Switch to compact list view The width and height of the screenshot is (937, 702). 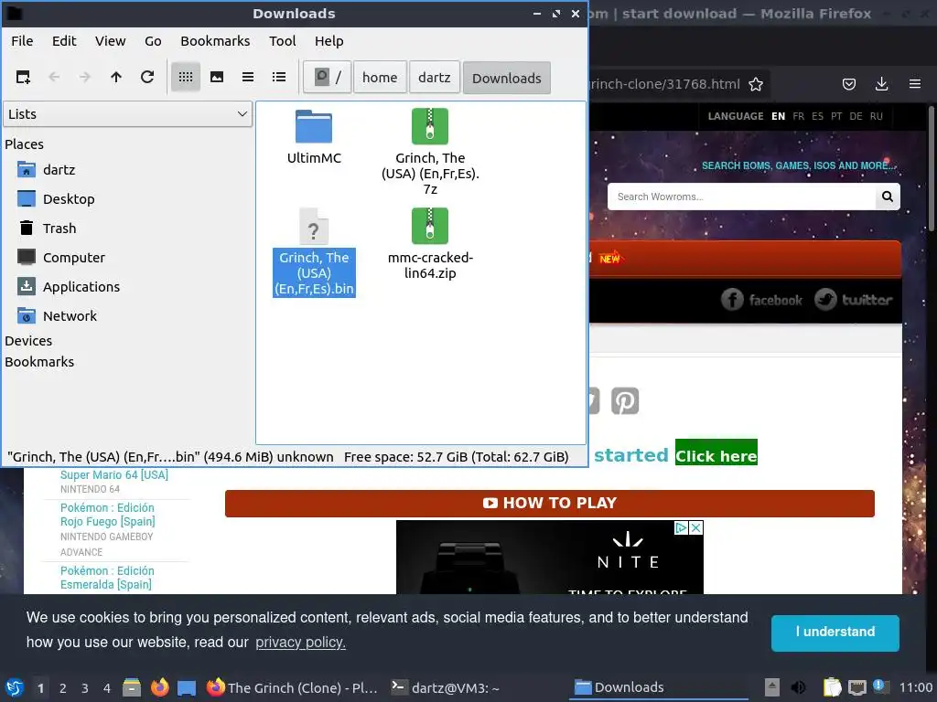coord(248,77)
